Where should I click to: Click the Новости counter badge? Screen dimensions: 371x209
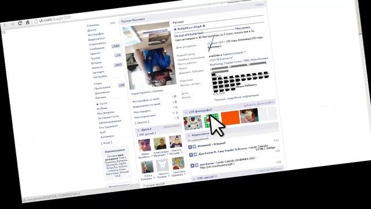[118, 64]
